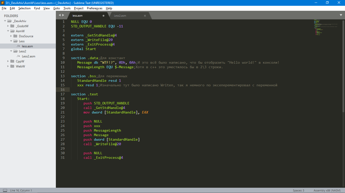The height and width of the screenshot is (193, 345).
Task: Click 'StandardHandle resd 1' code line
Action: (99, 81)
